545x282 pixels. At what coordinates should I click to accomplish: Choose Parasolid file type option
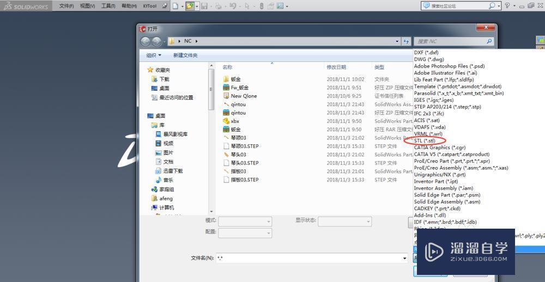pyautogui.click(x=459, y=94)
